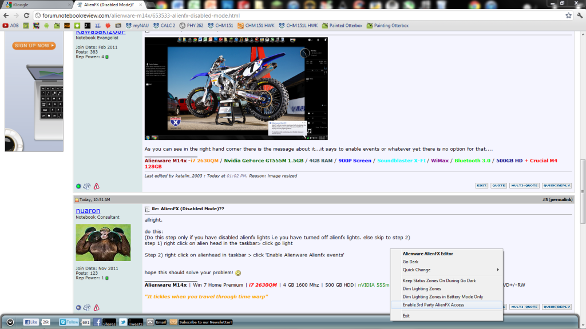Collapse the bottom share bar with the chevron
586x329 pixels.
10,322
